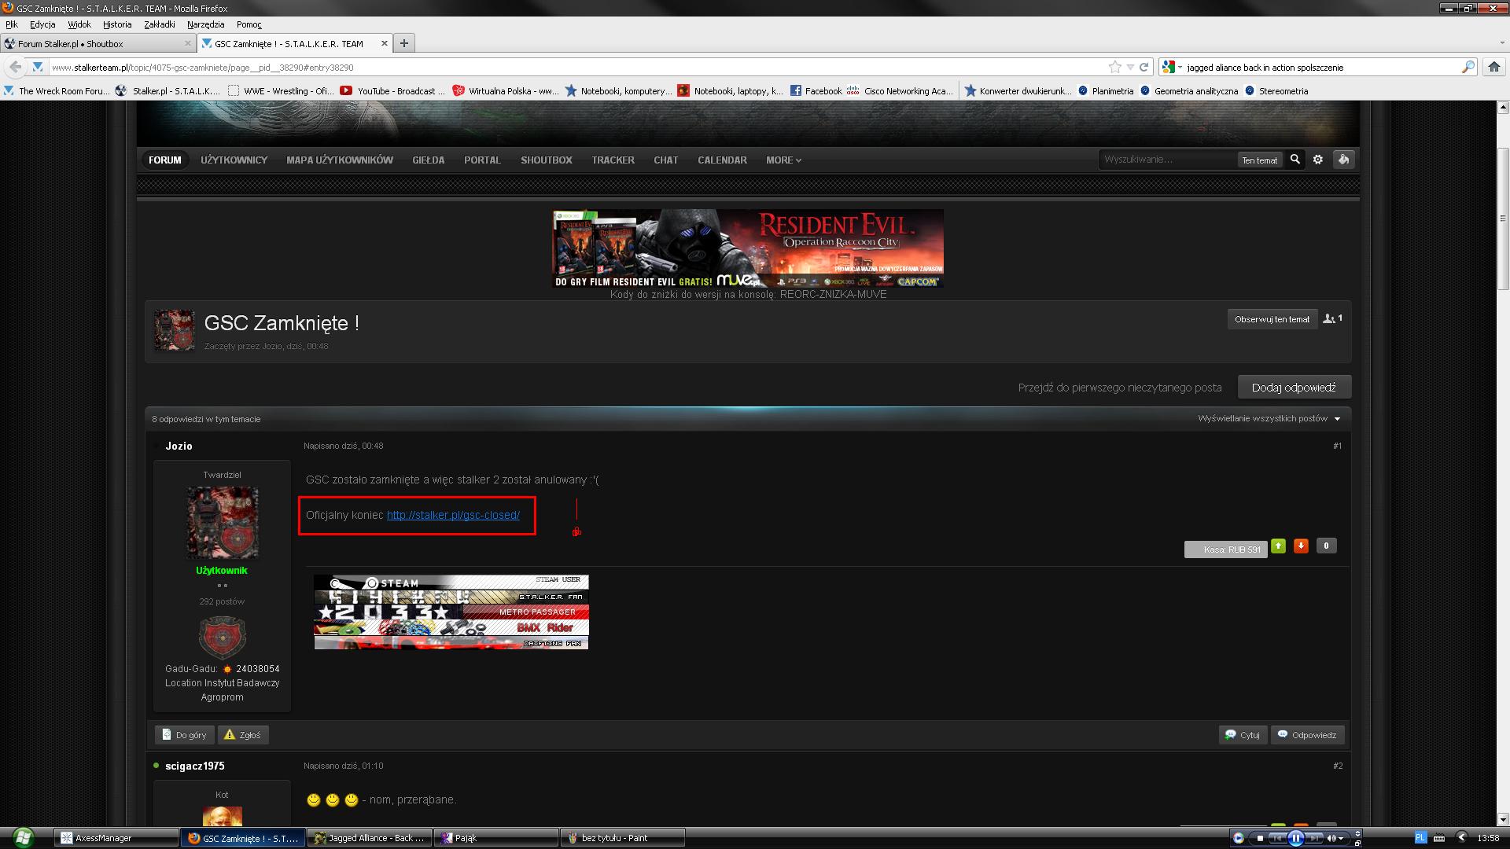Click the page vertical scrollbar thumb
The image size is (1510, 849).
[1502, 218]
